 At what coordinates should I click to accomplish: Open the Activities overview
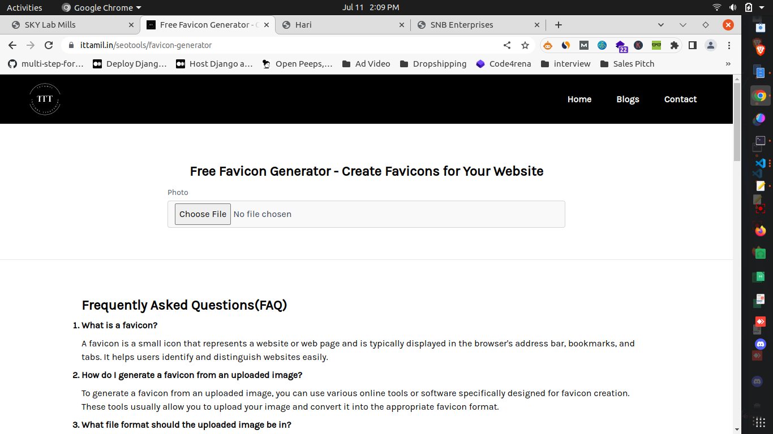point(24,7)
